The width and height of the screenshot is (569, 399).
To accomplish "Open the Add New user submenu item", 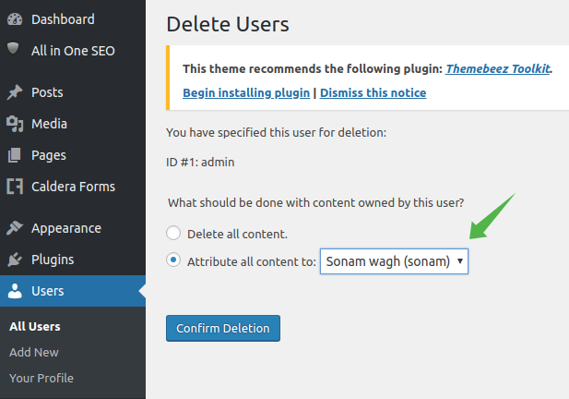I will point(34,352).
